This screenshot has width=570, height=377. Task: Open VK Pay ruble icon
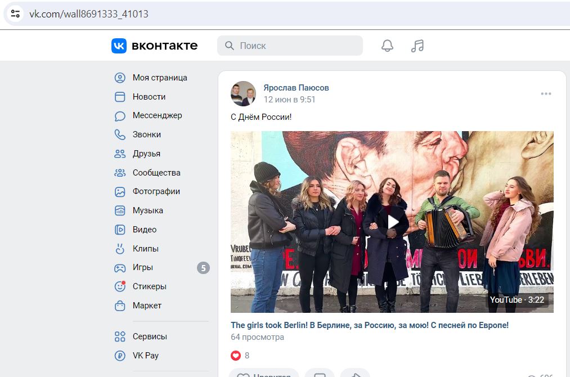tap(120, 356)
